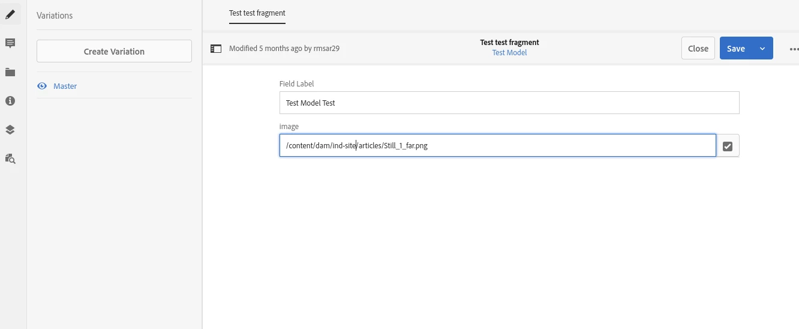Select the Test test fragment tab
Viewport: 799px width, 329px height.
tap(257, 13)
